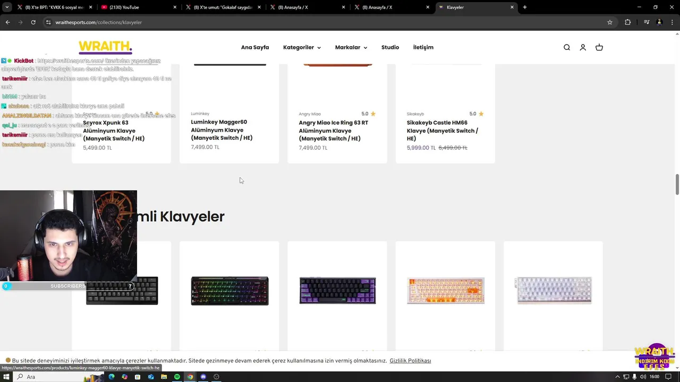The image size is (680, 382).
Task: Click the 16:00 clock in taskbar
Action: pos(654,377)
